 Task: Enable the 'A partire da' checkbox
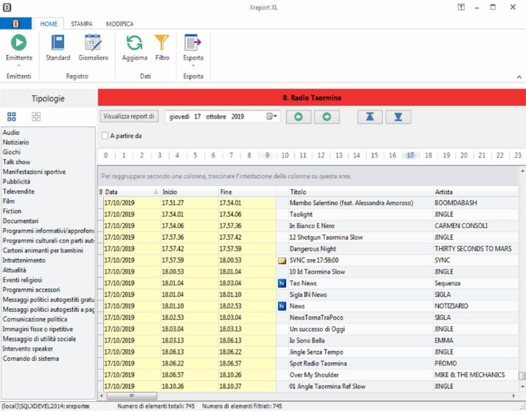tap(105, 136)
